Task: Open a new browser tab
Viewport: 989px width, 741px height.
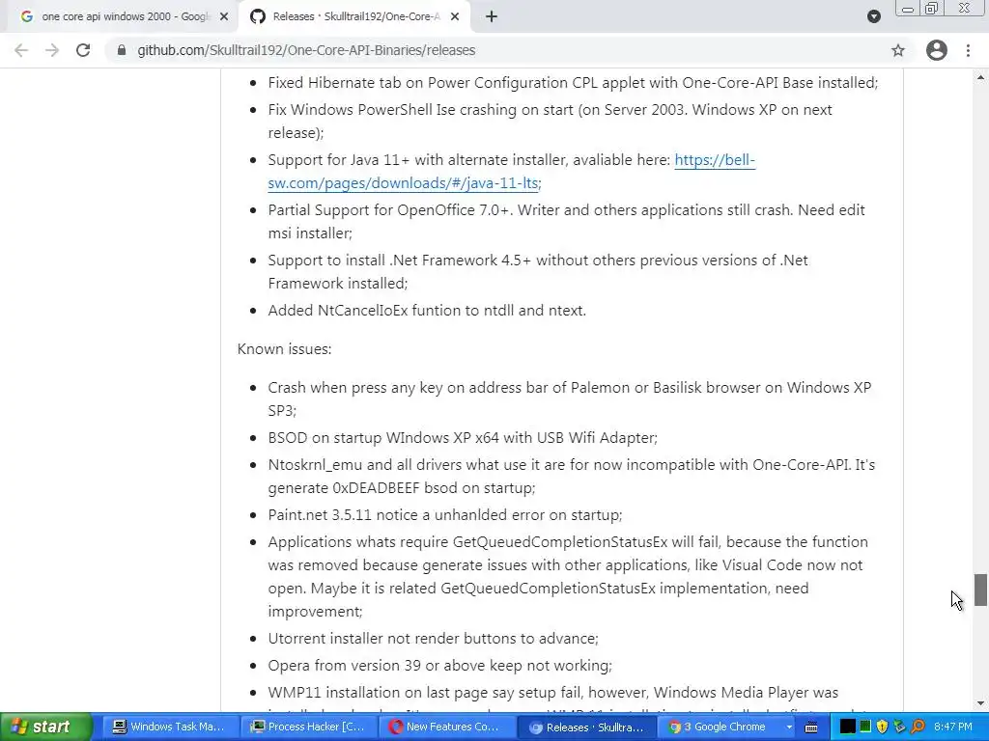Action: (x=492, y=17)
